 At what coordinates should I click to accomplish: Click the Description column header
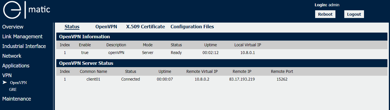116,45
